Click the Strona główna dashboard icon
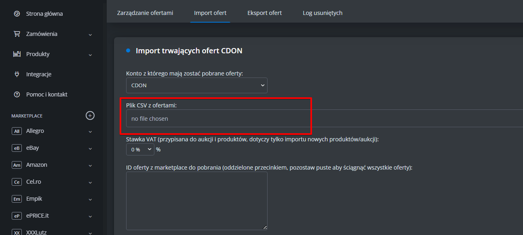Viewport: 523px width, 235px height. point(17,14)
